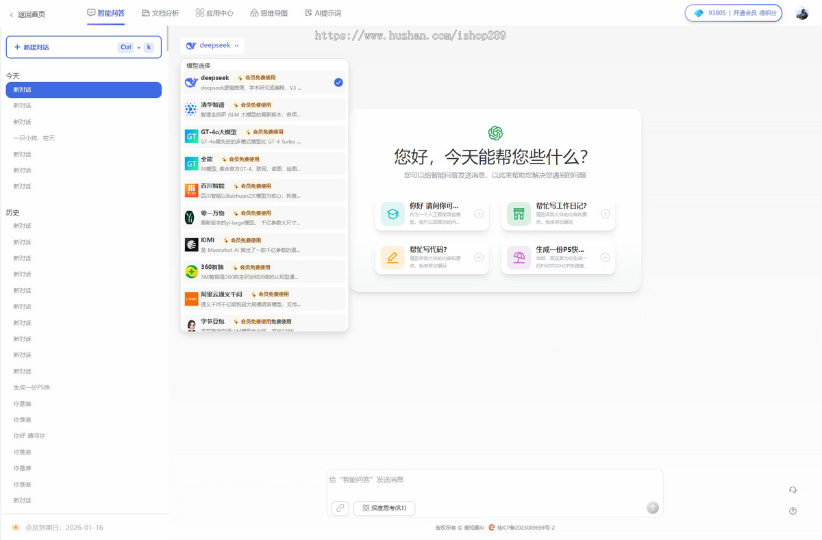Toggle 深度思考(R1) deep thinking mode

(384, 508)
